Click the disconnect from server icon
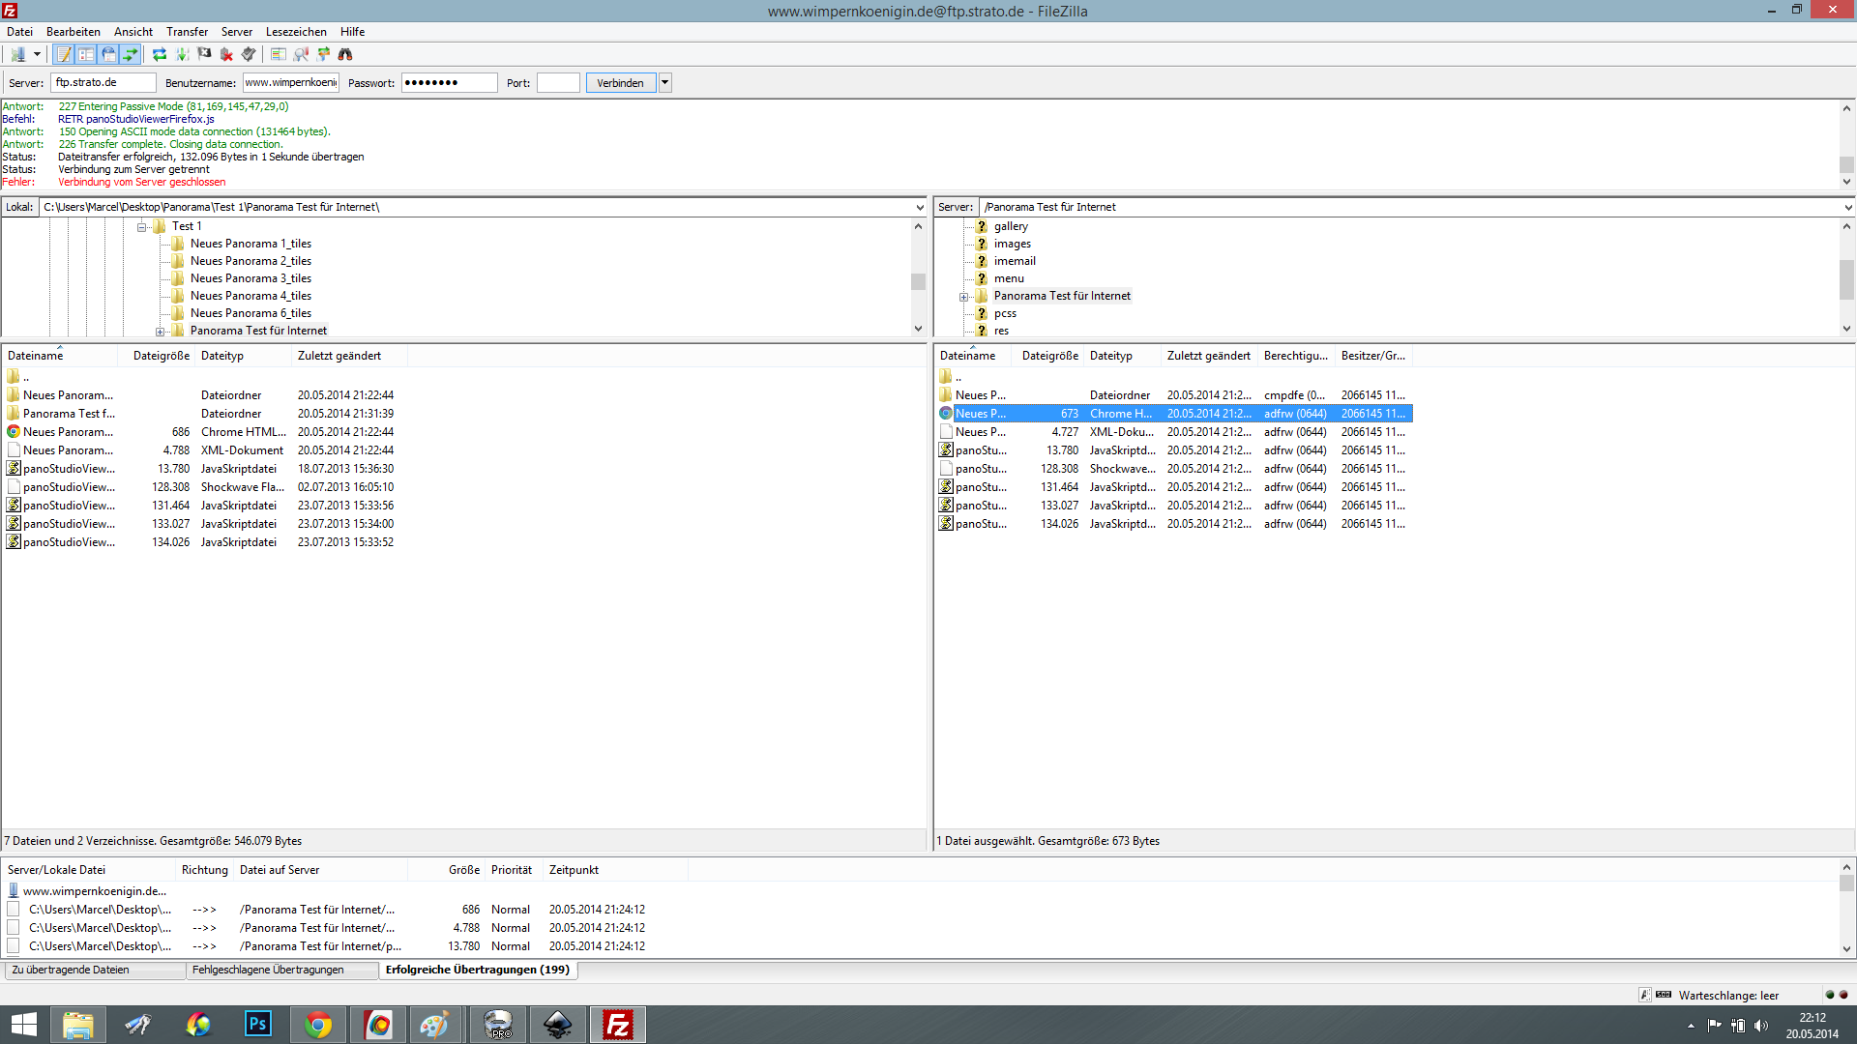 pyautogui.click(x=226, y=55)
